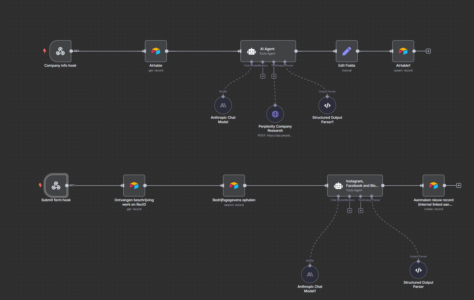Select the AI Agent Tools Agent node
The height and width of the screenshot is (300, 474).
(x=268, y=51)
